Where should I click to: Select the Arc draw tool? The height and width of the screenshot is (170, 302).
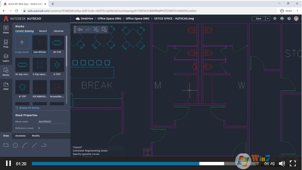[25, 145]
